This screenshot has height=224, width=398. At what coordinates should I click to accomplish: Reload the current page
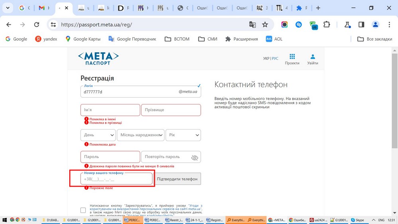tap(37, 25)
